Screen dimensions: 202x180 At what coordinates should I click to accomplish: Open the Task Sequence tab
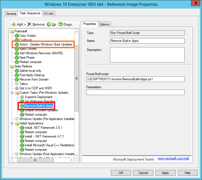(30, 13)
